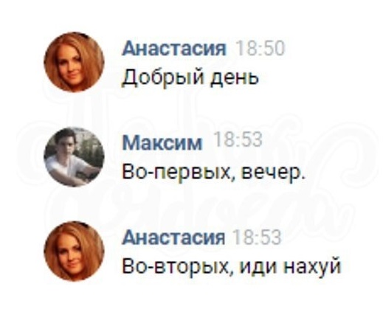Open Anastasia's avatar beside 'Добрый день' message
Image resolution: width=383 pixels, height=326 pixels.
(x=74, y=62)
